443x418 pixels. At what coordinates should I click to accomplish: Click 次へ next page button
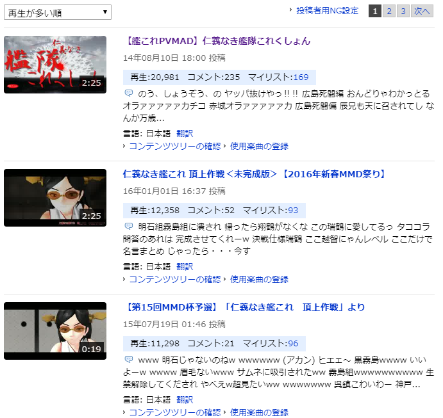pyautogui.click(x=422, y=11)
